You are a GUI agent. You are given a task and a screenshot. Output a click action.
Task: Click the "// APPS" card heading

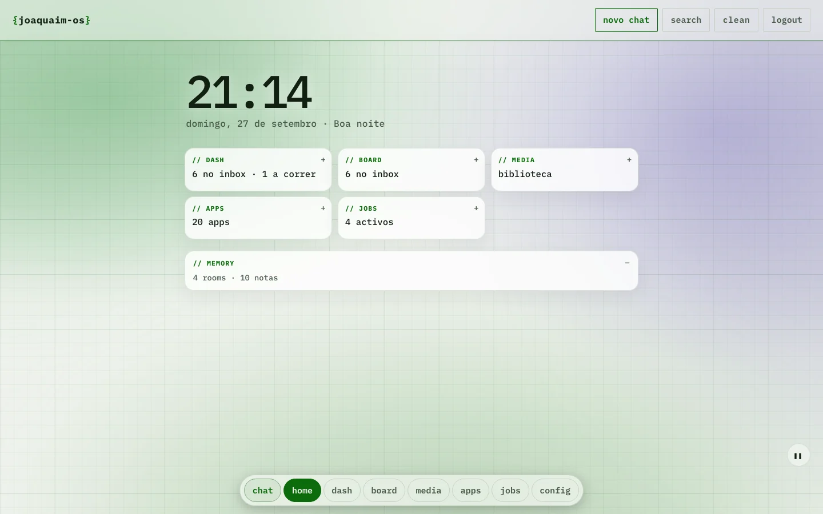(x=208, y=208)
